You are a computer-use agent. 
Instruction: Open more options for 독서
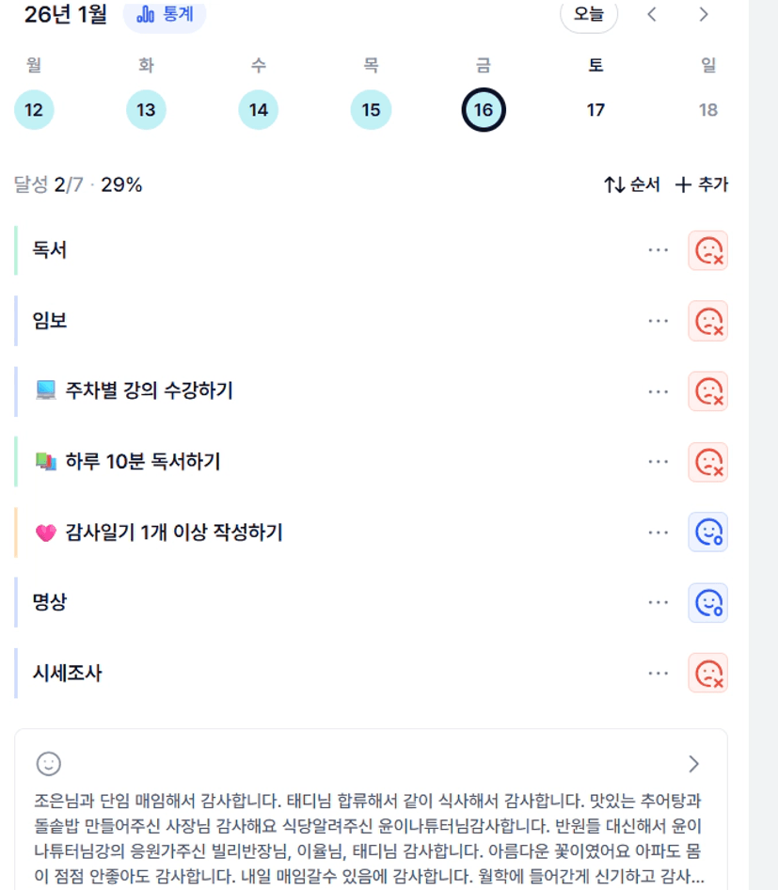point(659,250)
